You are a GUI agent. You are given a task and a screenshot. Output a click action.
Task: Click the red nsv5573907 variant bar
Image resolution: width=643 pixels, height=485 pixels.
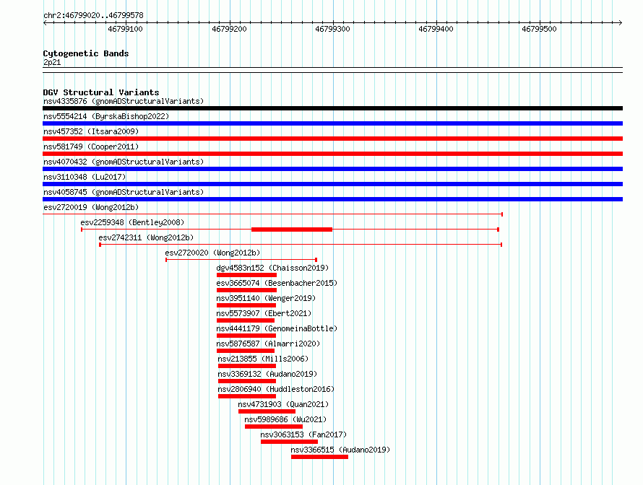coord(245,320)
